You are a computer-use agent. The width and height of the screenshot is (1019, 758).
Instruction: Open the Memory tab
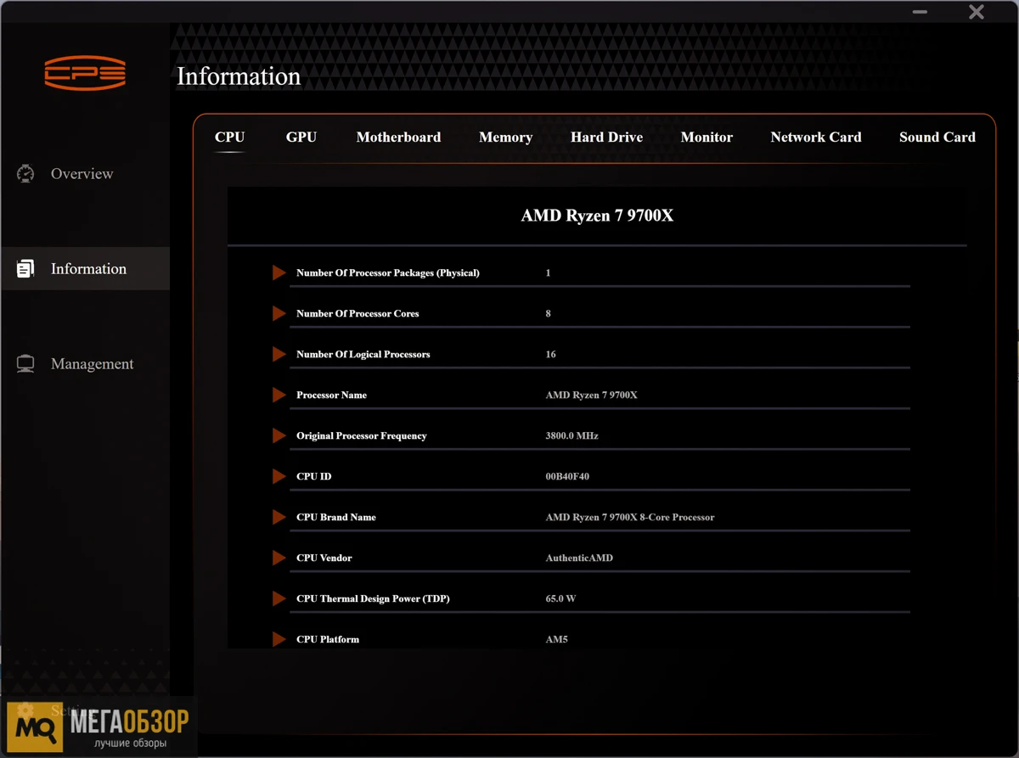[505, 137]
